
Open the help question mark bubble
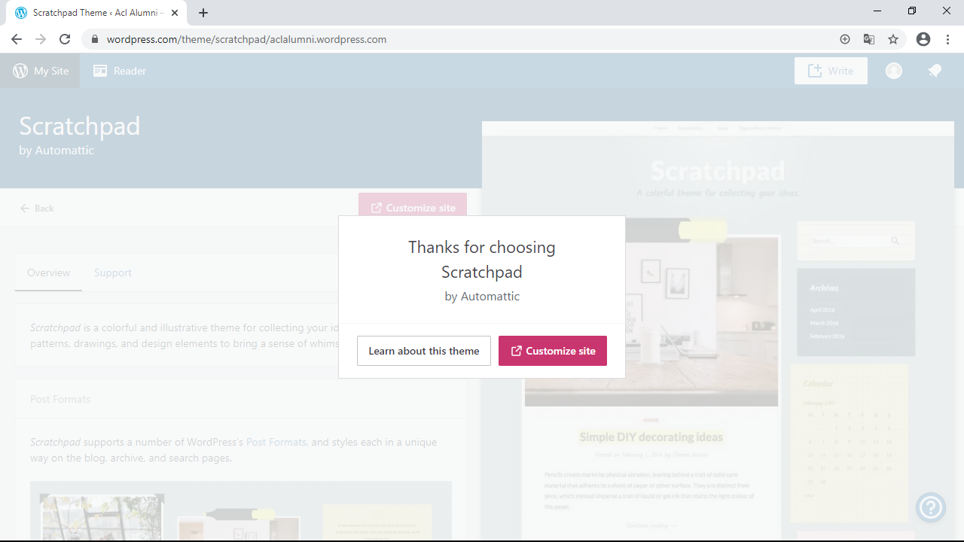931,507
